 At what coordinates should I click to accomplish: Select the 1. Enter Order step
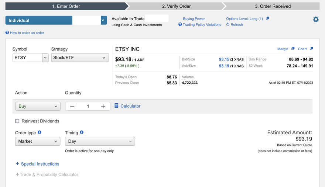click(x=66, y=6)
